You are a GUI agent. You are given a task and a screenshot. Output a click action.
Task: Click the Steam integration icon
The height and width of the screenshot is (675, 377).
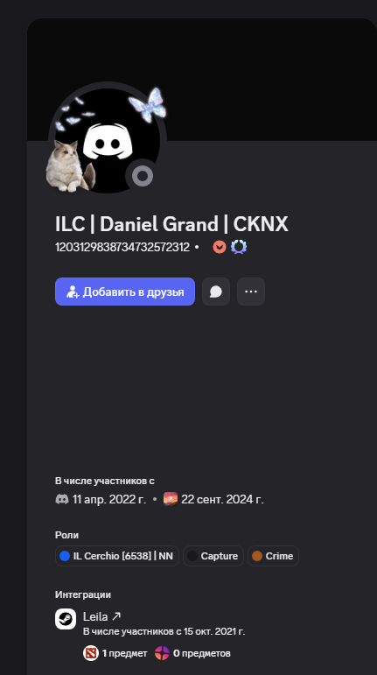pos(66,619)
